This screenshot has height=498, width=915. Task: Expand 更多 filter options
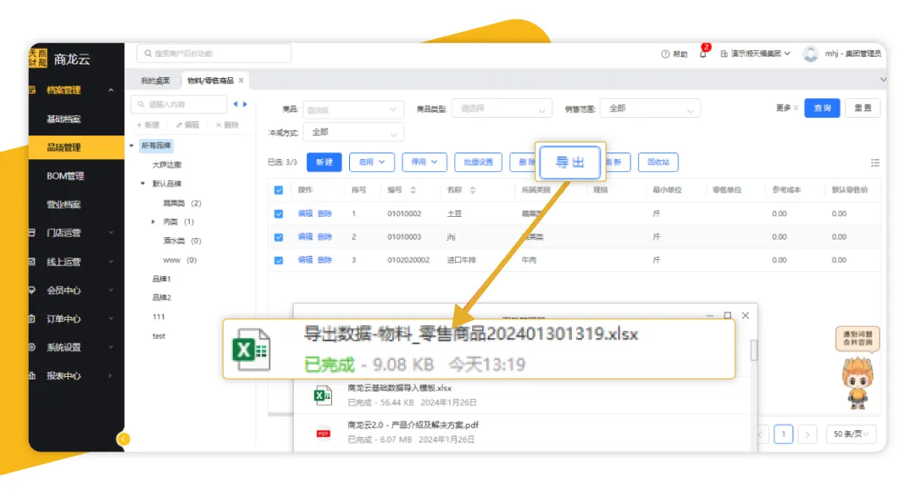click(x=786, y=108)
